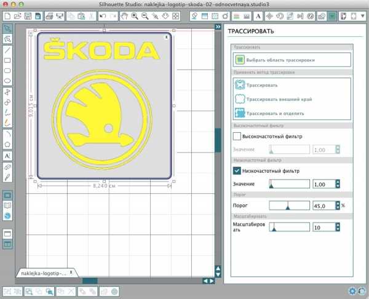Click the group objects icon in bottom toolbar
369x299 pixels.
pos(7,292)
